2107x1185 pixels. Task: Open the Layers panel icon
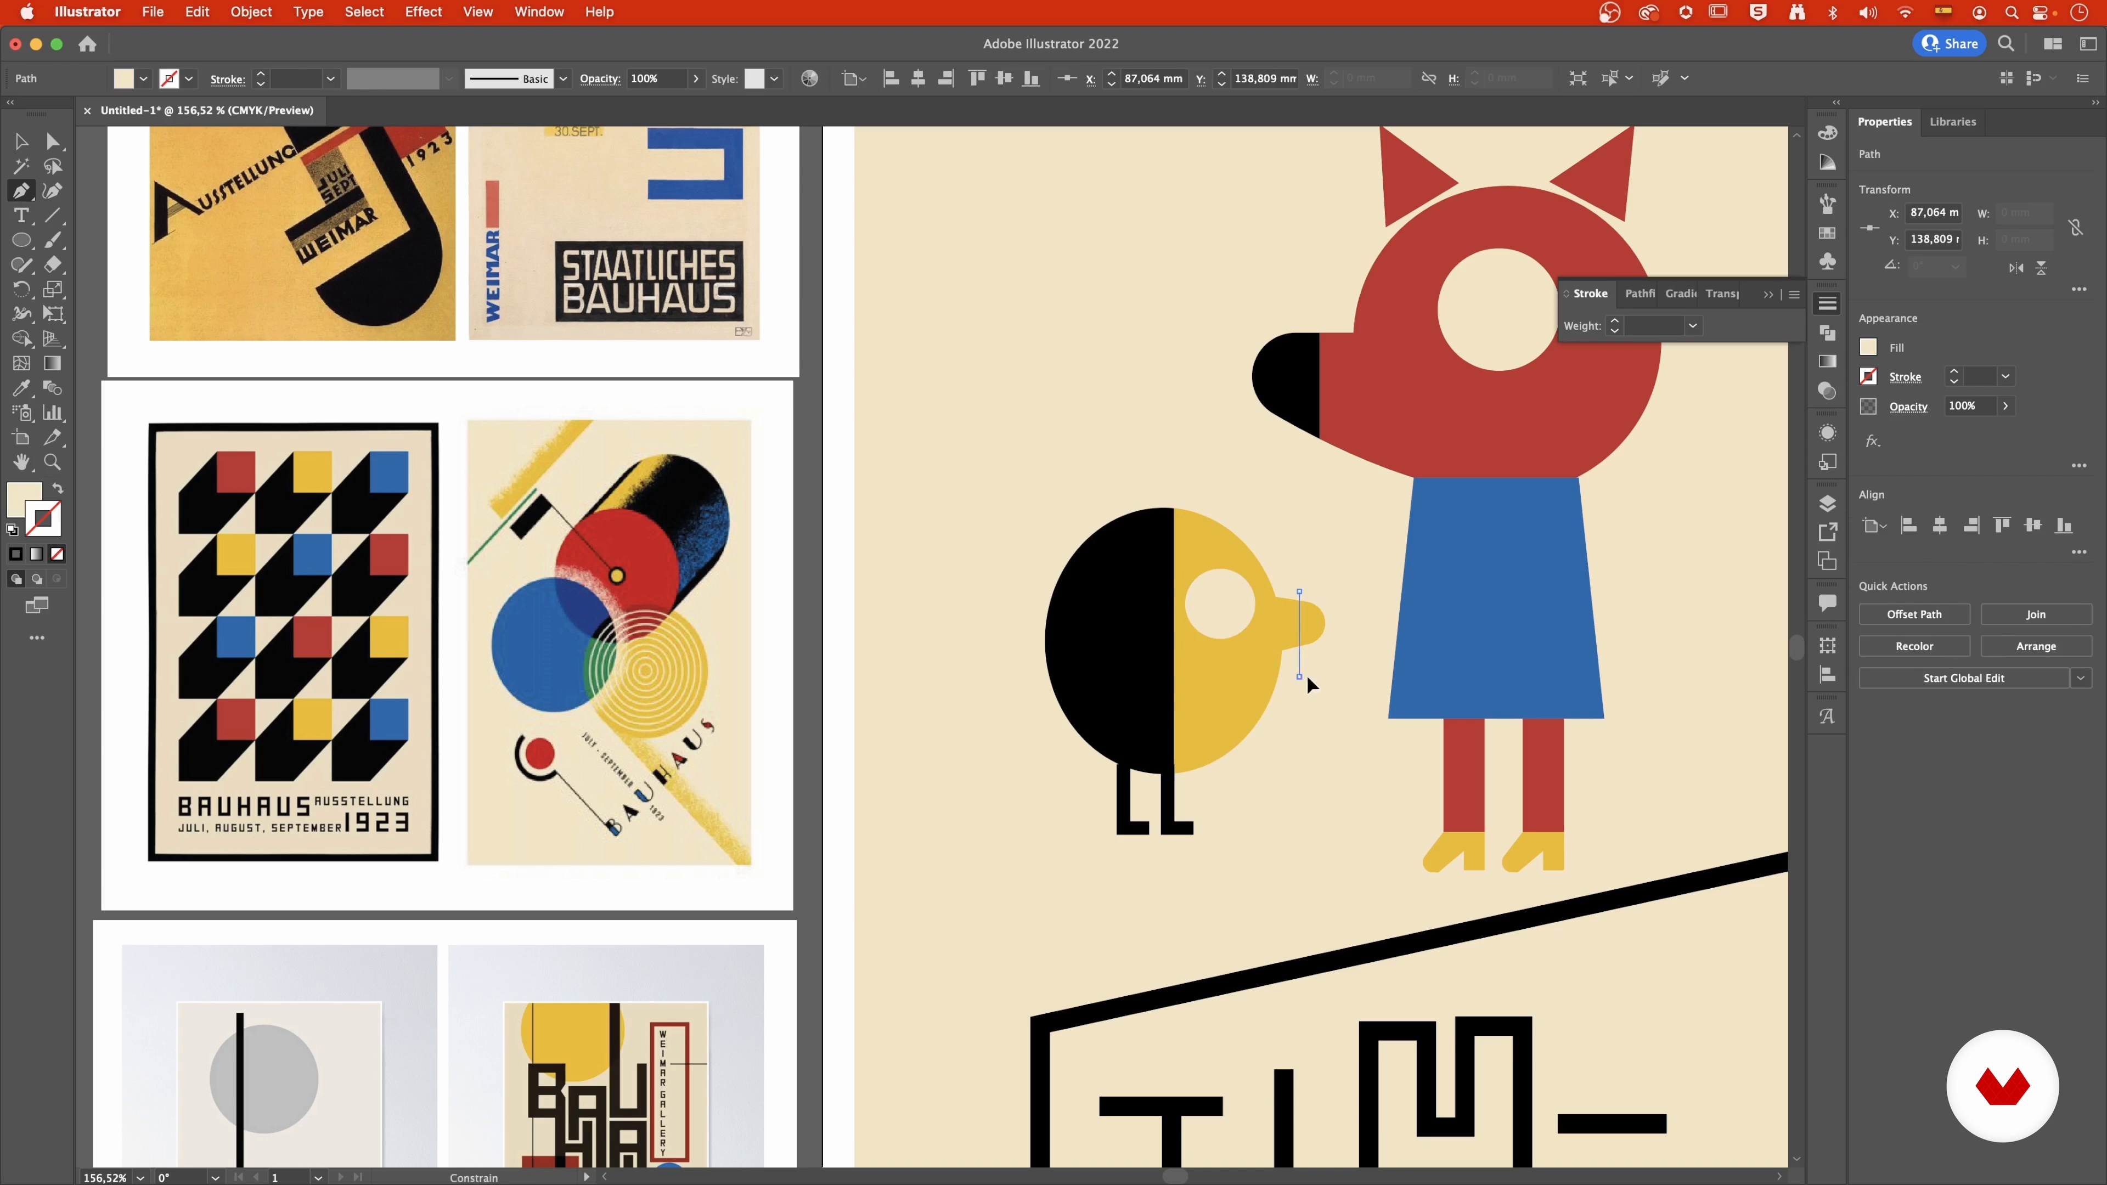point(1827,503)
